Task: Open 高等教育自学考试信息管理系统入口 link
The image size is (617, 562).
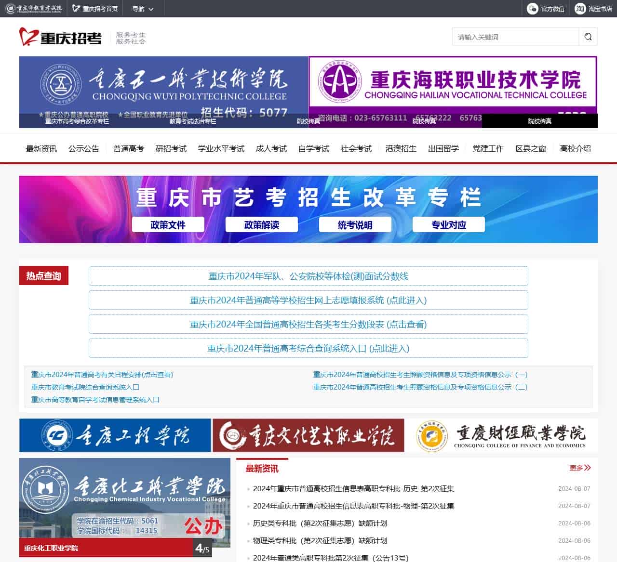Action: tap(95, 400)
